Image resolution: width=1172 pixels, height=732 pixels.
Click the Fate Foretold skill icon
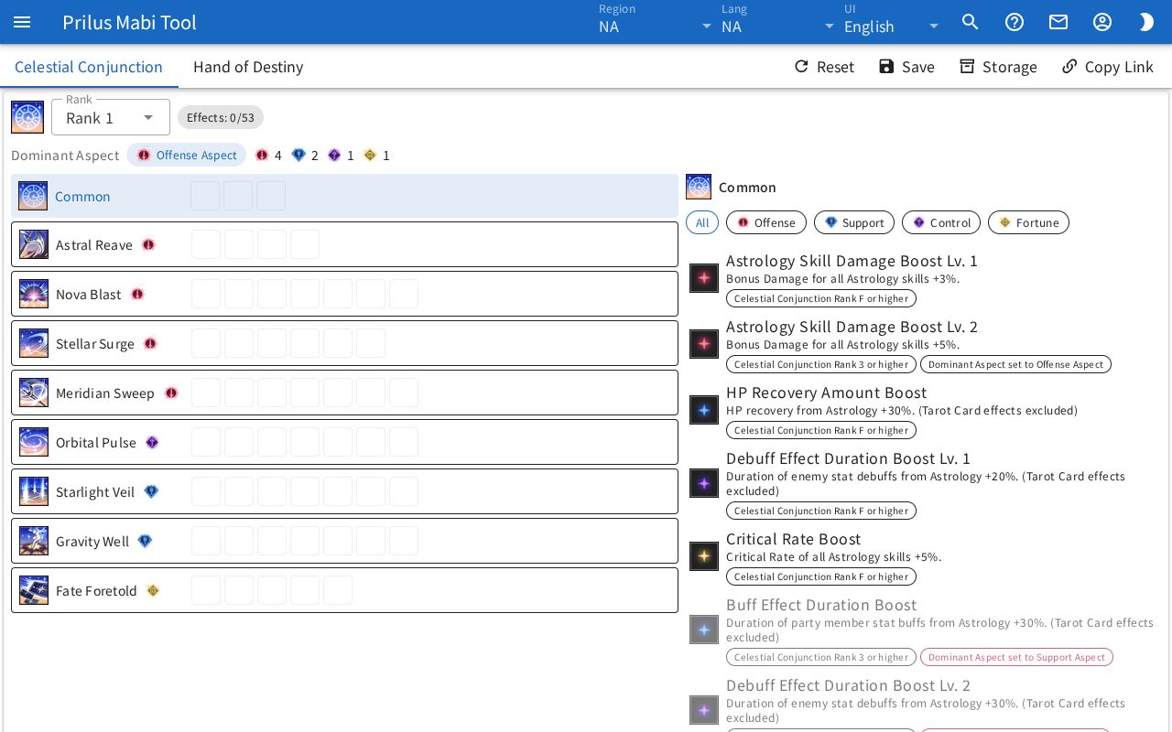[x=34, y=591]
